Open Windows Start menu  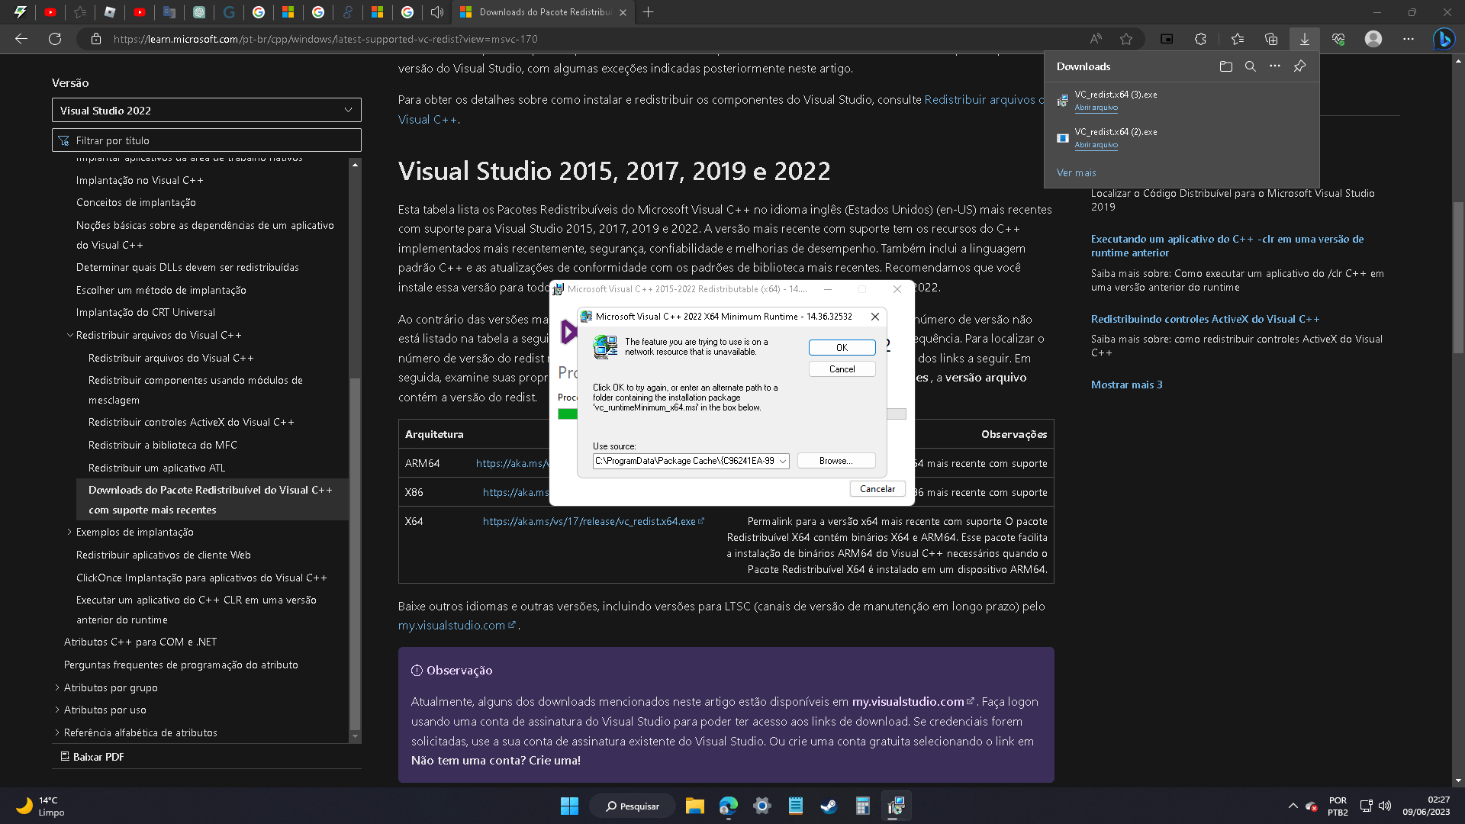569,806
